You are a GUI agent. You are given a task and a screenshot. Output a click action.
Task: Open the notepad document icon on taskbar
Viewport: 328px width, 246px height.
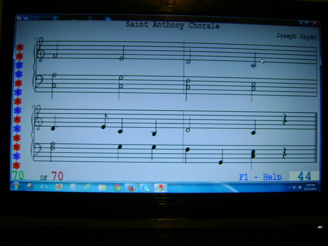click(73, 187)
